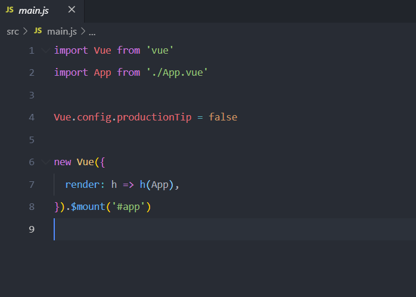Click the '#app' selector string

click(x=129, y=207)
